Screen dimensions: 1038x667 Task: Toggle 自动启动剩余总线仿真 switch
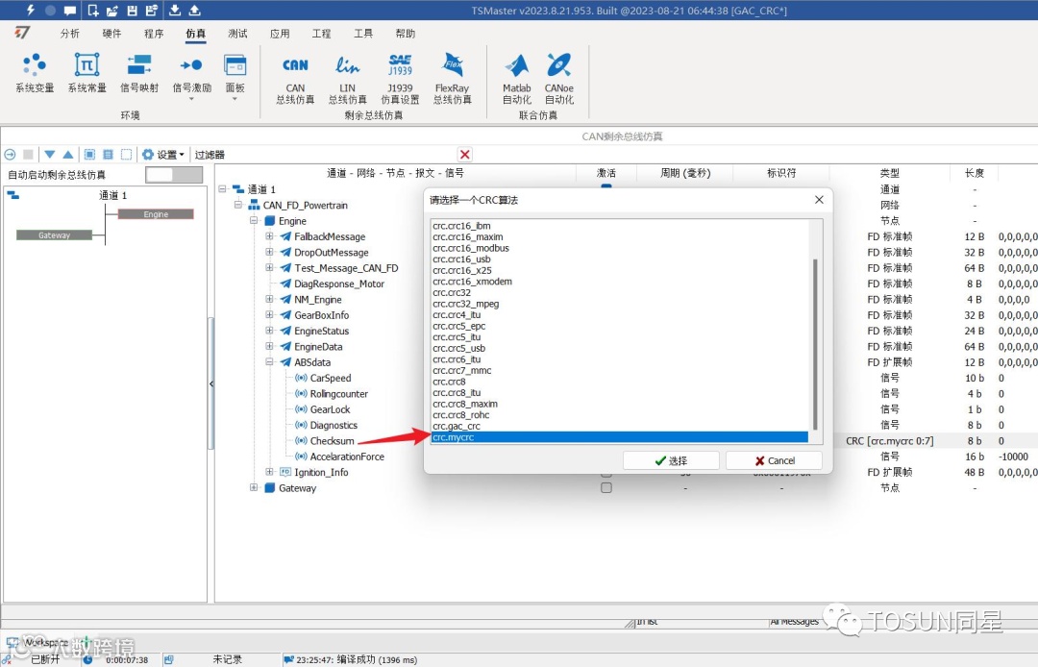pos(174,175)
